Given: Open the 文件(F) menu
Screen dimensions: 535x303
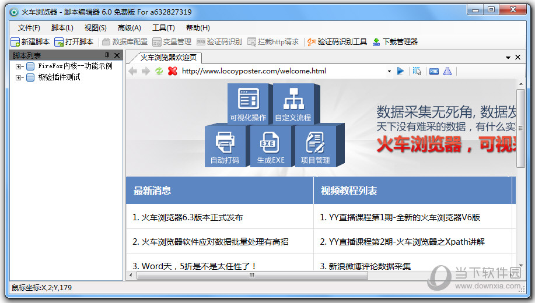Looking at the screenshot, I should tap(29, 28).
